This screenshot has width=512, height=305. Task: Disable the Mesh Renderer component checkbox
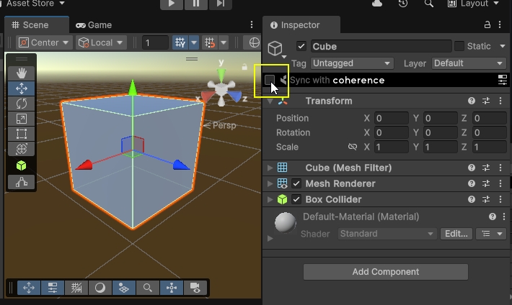click(296, 183)
